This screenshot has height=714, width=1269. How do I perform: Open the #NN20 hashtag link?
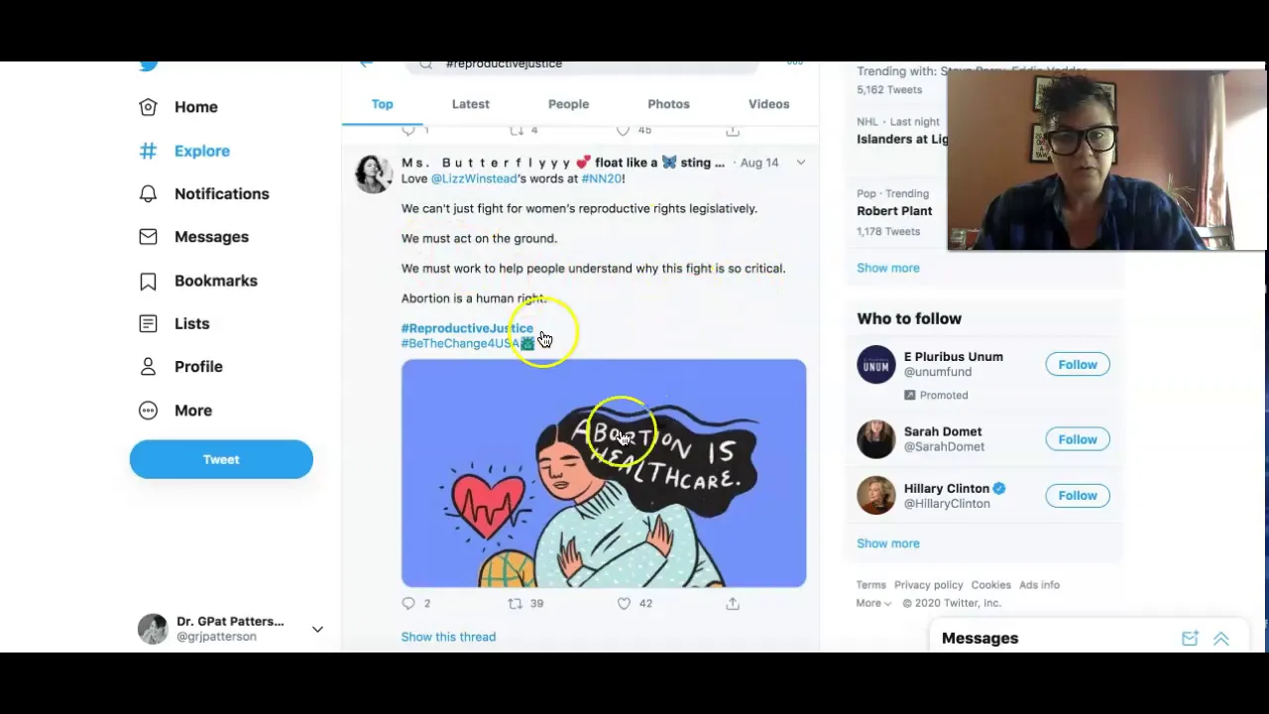(x=601, y=178)
